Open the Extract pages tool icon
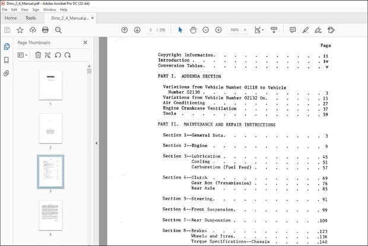Viewport: 368px width, 246px height. (x=47, y=55)
